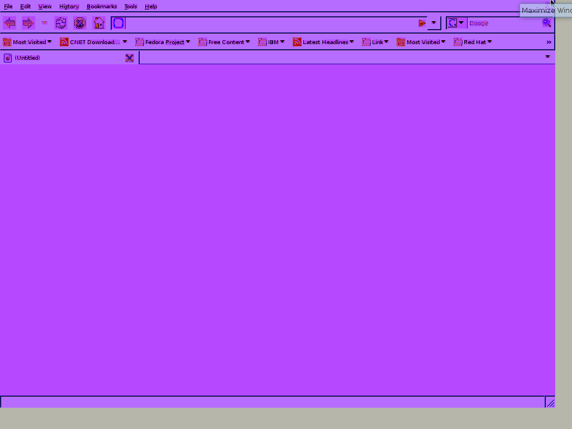
Task: Open the address bar history dropdown
Action: [x=434, y=23]
